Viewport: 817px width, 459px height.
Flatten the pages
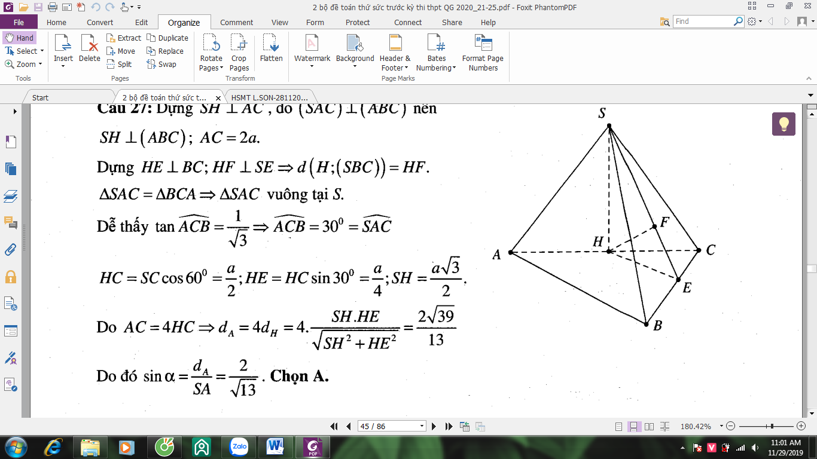[272, 48]
